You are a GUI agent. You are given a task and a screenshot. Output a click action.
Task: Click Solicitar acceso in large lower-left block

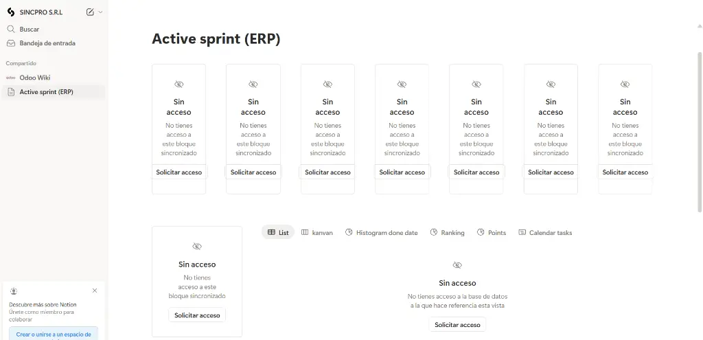click(x=197, y=315)
